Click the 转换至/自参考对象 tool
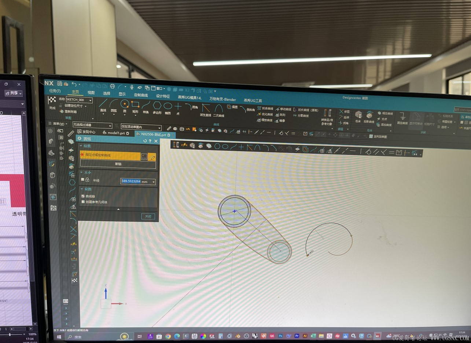This screenshot has height=343, width=471. point(327,117)
